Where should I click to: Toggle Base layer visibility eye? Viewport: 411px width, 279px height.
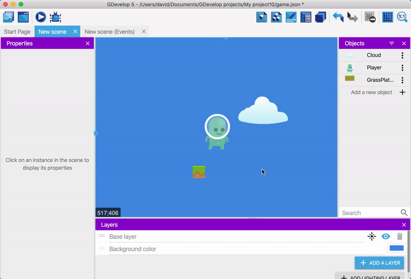385,236
